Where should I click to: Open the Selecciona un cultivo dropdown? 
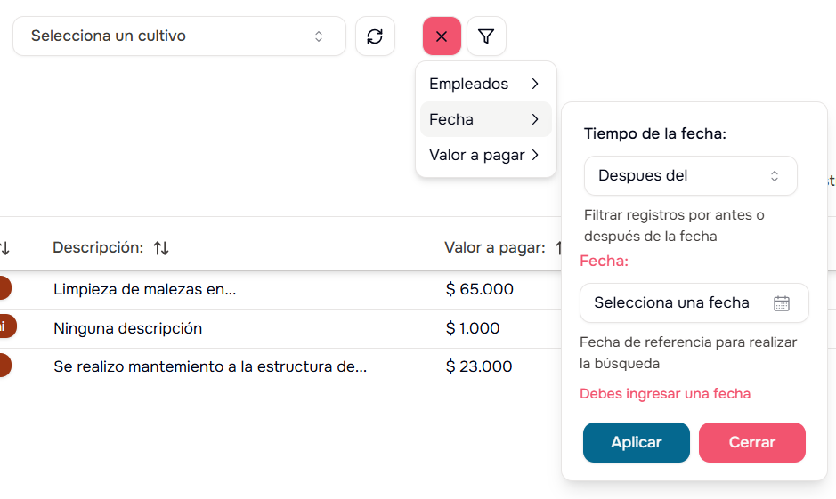pos(179,36)
